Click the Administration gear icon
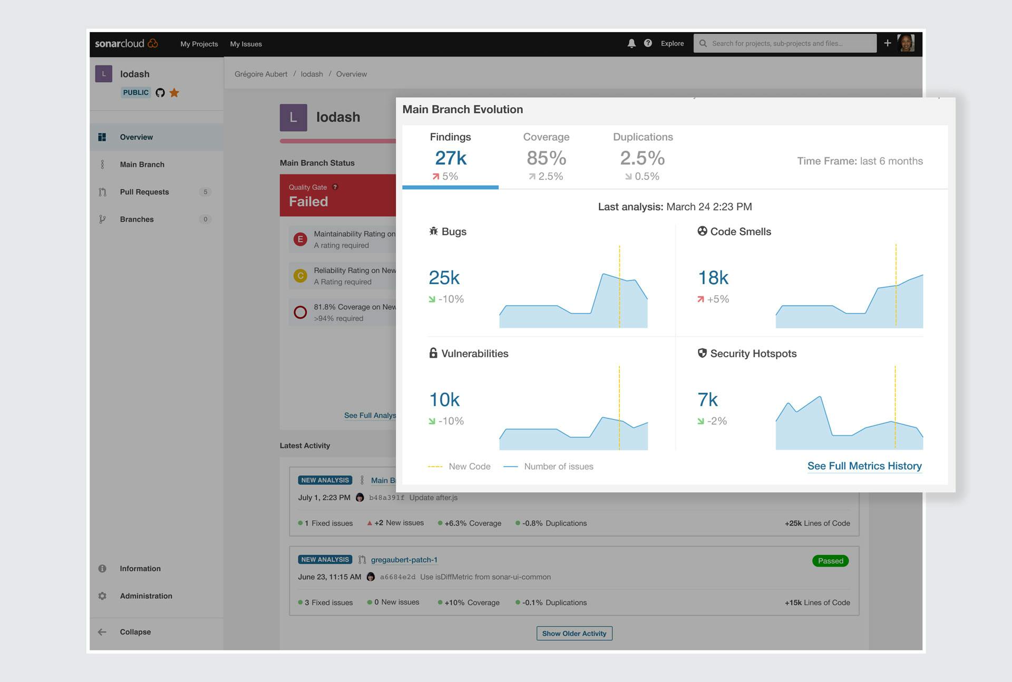 [102, 596]
